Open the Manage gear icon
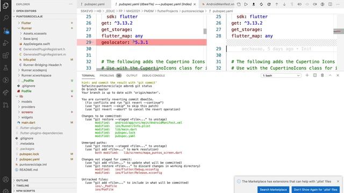 [x=6, y=191]
